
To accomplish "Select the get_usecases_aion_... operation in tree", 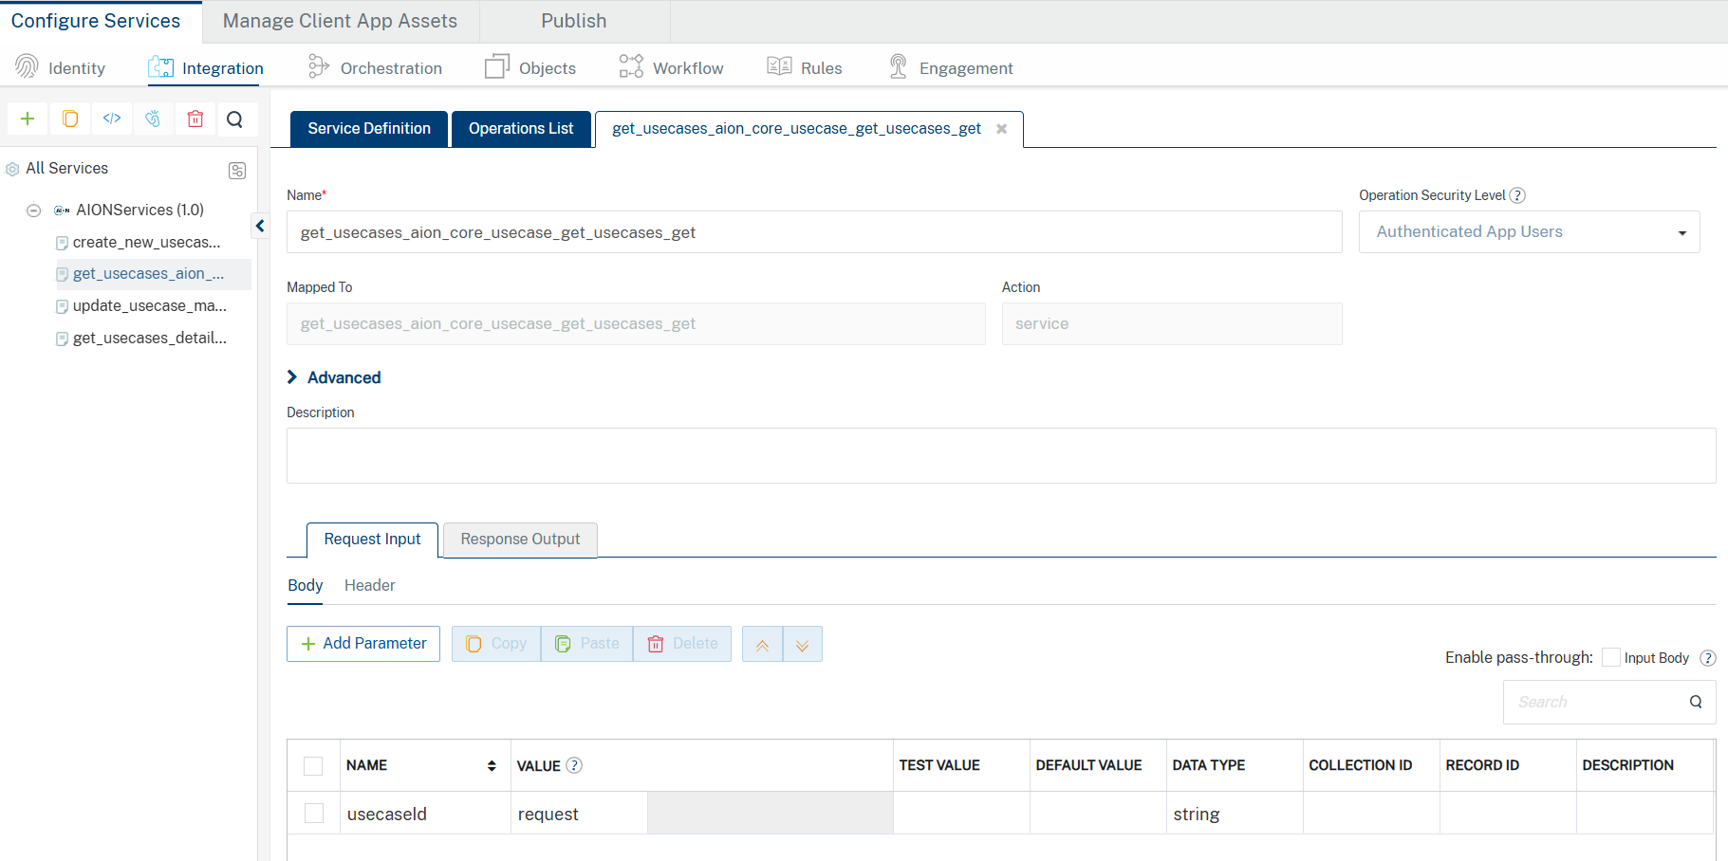I will [148, 274].
